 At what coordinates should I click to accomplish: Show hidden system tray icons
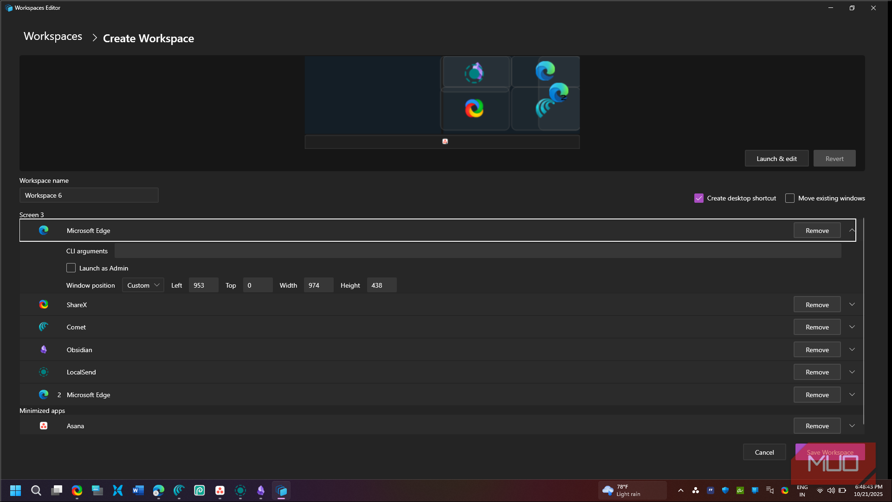coord(681,490)
